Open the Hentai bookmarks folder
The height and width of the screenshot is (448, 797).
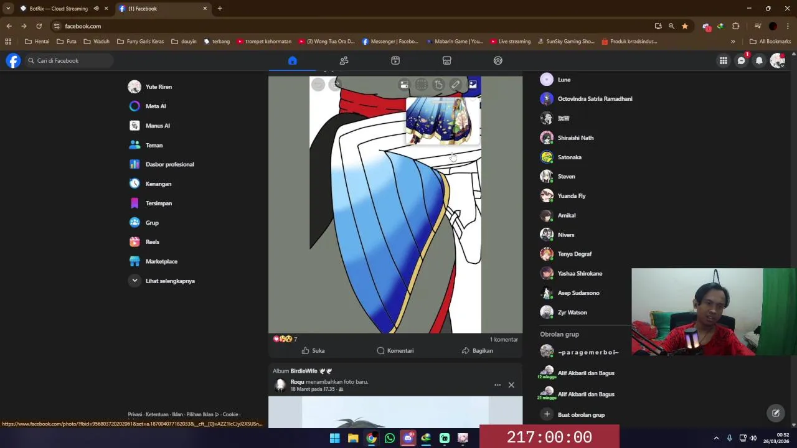[37, 42]
